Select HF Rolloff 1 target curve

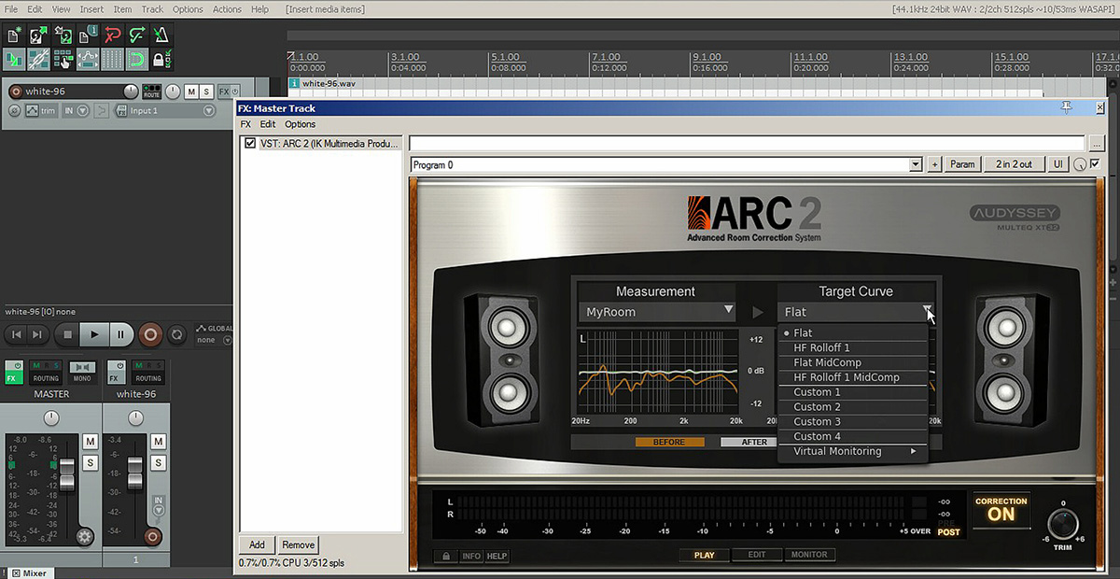pyautogui.click(x=854, y=347)
